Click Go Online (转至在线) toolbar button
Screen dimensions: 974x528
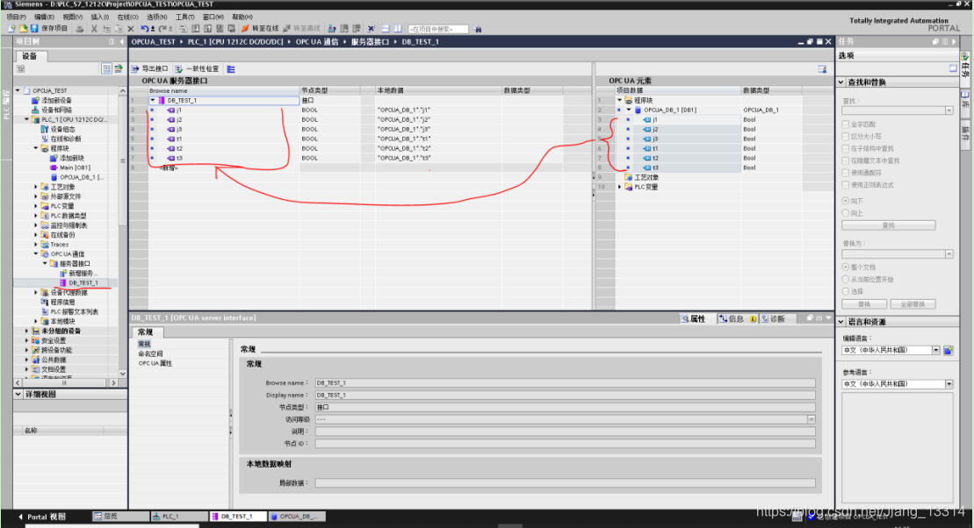point(260,29)
